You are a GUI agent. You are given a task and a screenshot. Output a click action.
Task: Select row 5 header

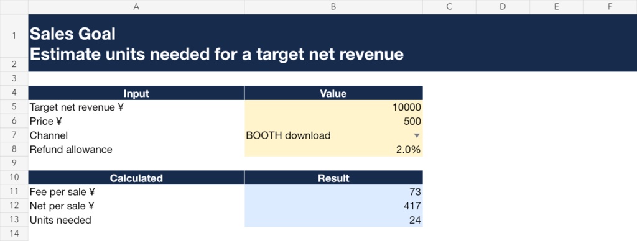click(14, 107)
